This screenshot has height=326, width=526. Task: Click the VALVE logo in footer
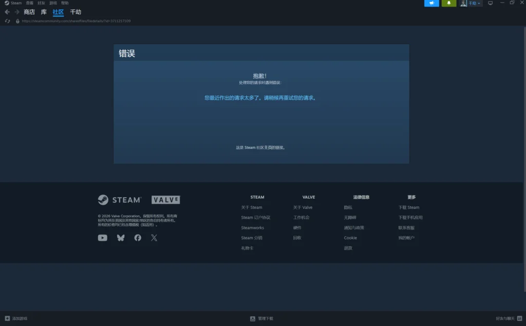[x=166, y=200]
